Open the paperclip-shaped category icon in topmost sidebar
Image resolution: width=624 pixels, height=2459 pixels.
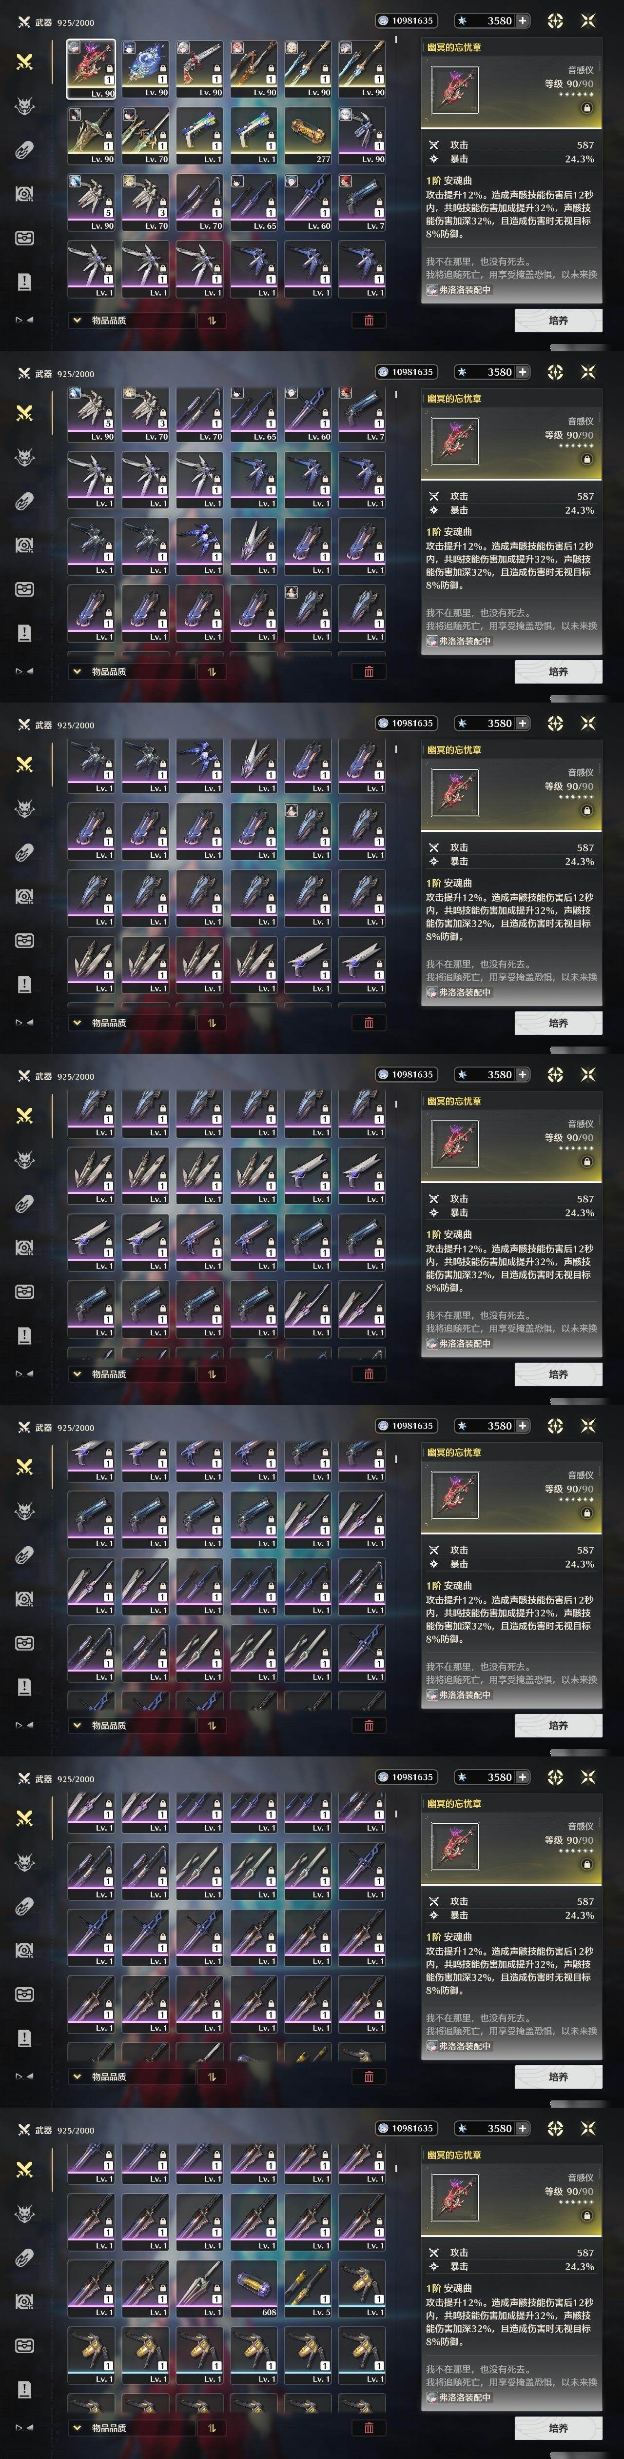(x=25, y=150)
